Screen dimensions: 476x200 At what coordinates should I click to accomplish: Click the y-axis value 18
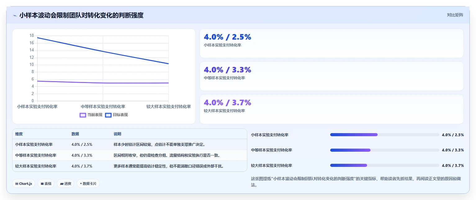click(x=32, y=36)
